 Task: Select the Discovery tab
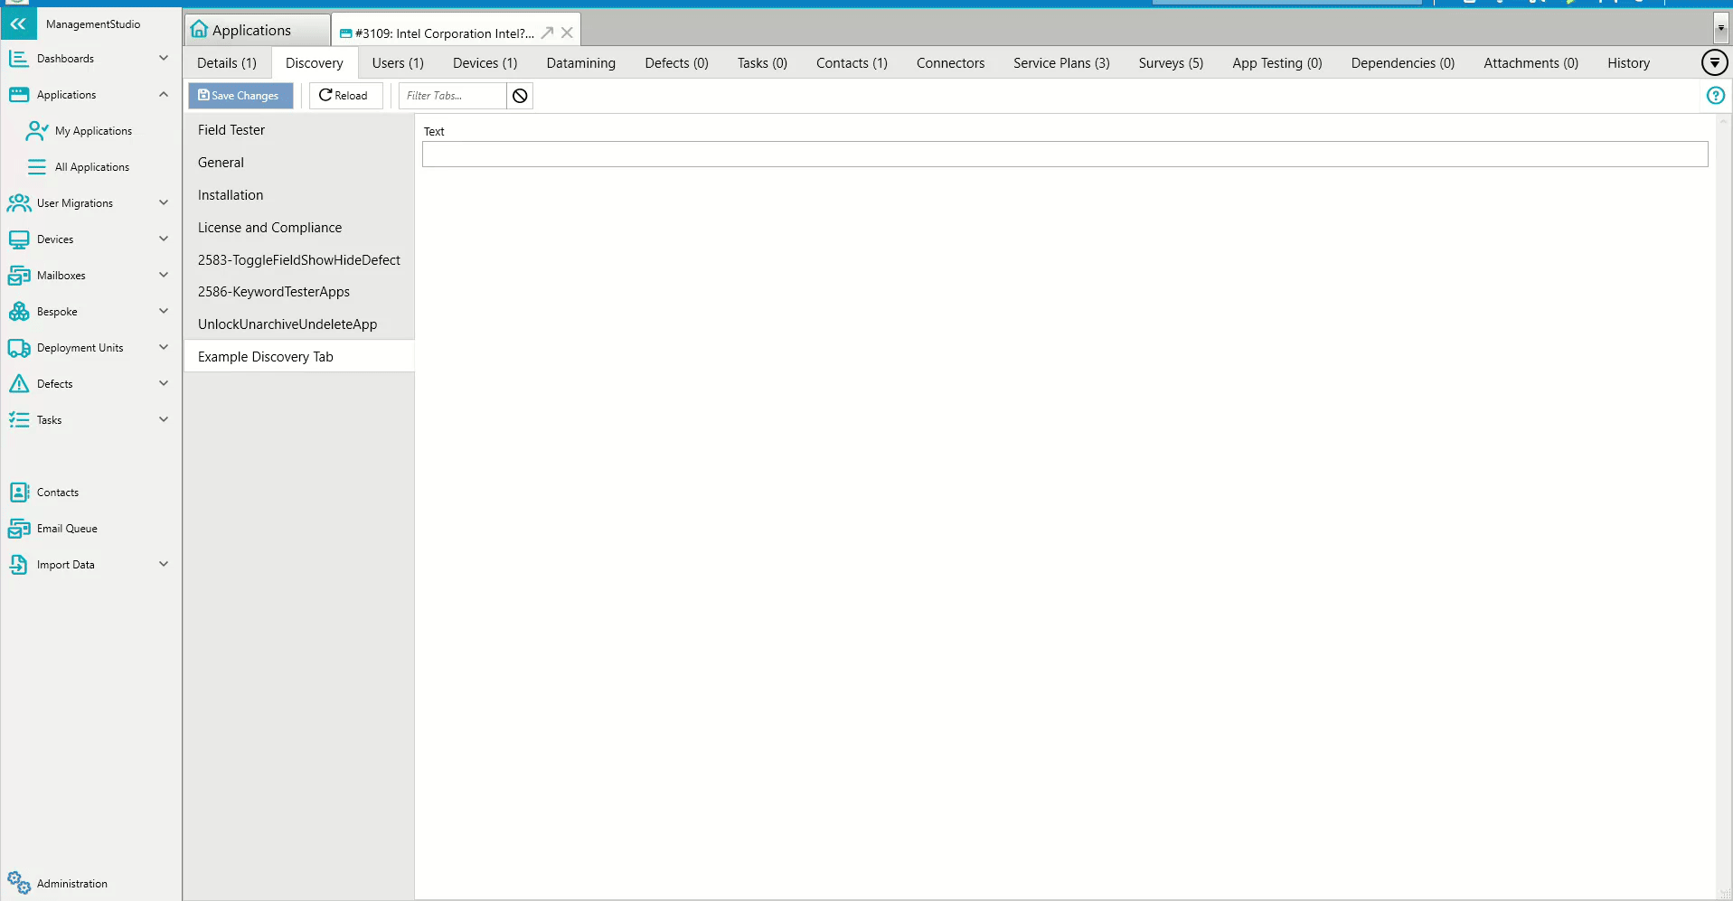pos(314,63)
